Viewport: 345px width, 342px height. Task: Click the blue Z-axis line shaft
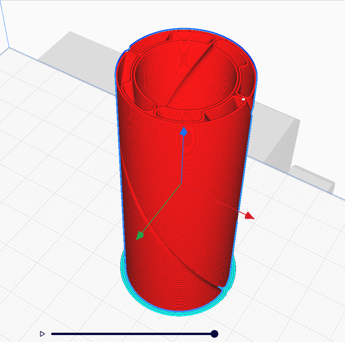point(183,158)
